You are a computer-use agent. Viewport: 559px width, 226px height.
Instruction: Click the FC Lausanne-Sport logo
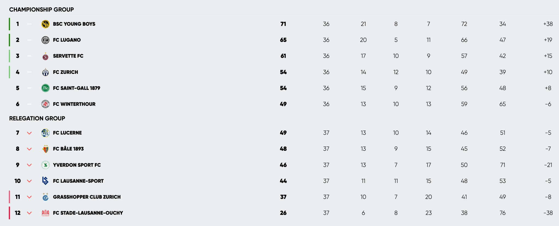pyautogui.click(x=45, y=181)
